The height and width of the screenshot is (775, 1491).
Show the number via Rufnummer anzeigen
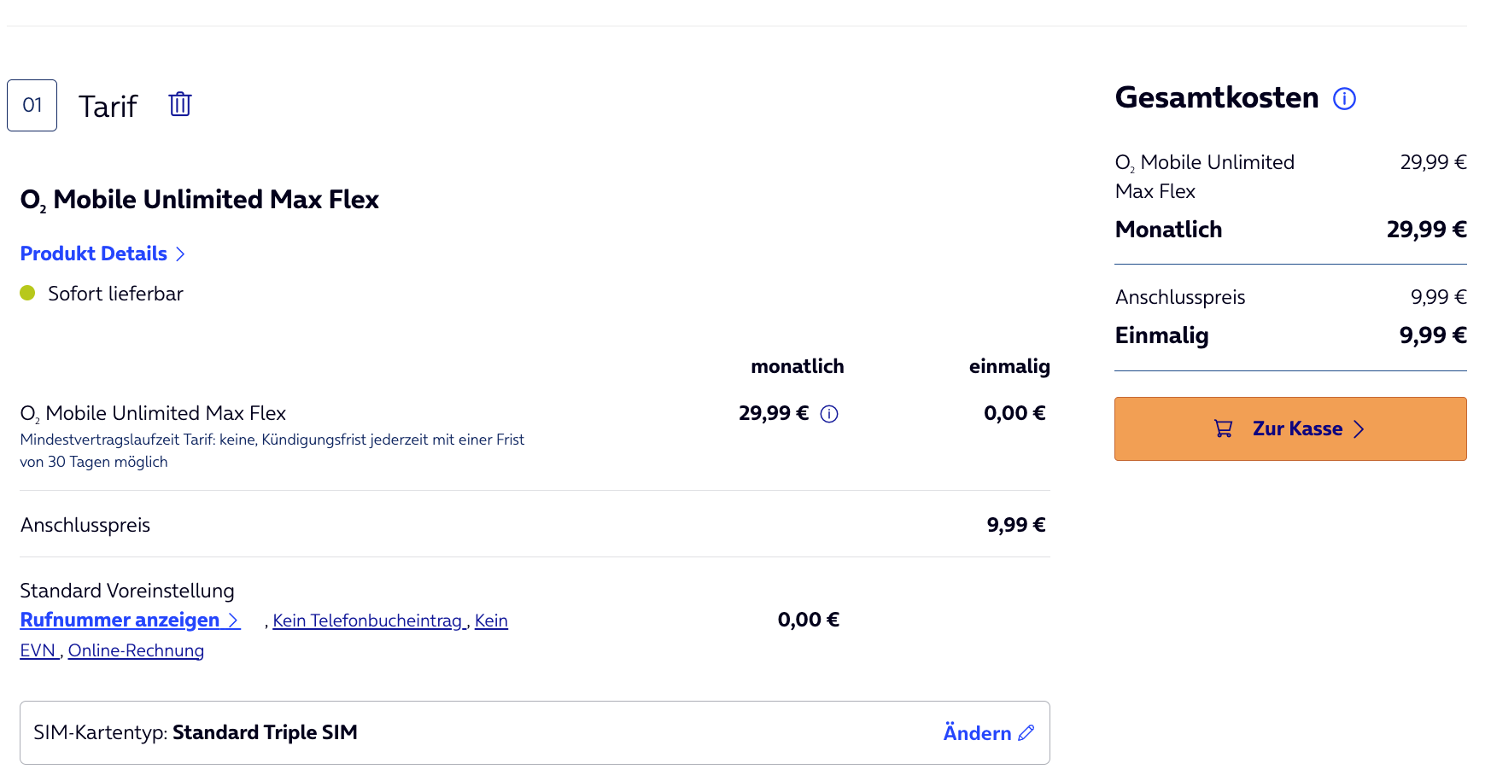(x=120, y=621)
